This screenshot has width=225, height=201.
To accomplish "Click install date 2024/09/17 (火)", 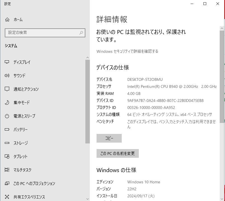I will tap(141, 196).
